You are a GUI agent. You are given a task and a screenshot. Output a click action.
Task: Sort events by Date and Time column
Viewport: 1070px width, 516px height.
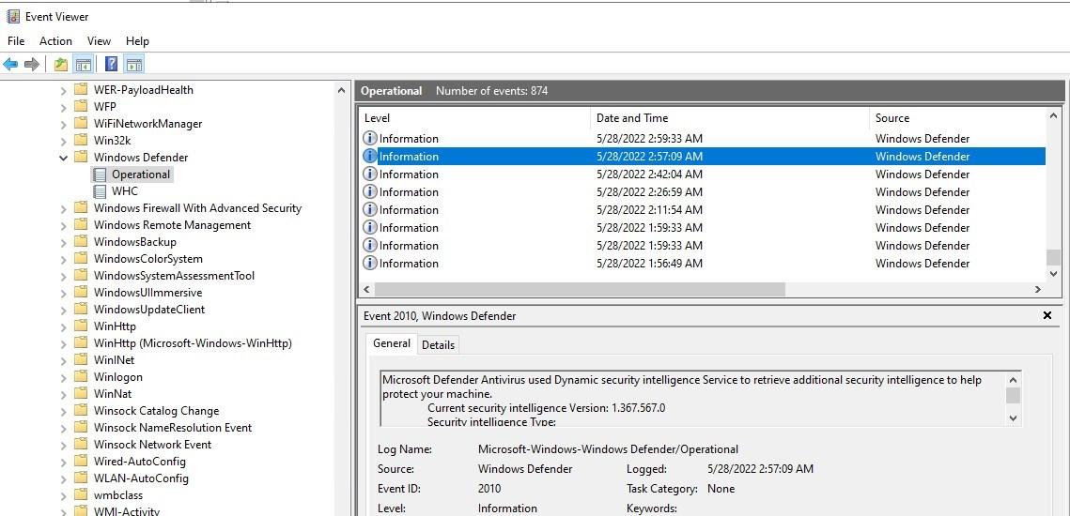(730, 118)
